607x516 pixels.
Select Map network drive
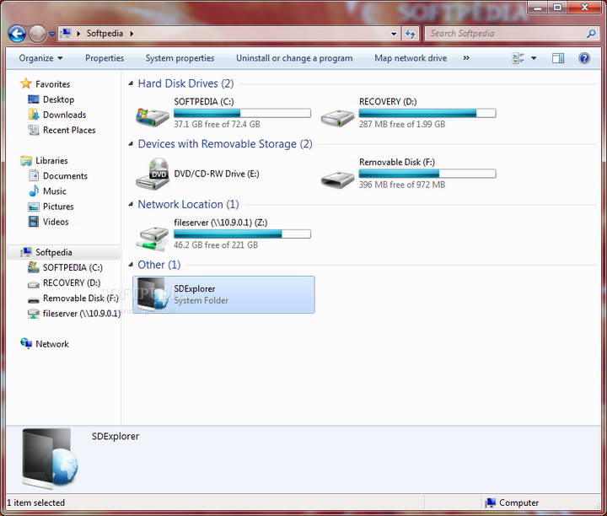pyautogui.click(x=411, y=58)
